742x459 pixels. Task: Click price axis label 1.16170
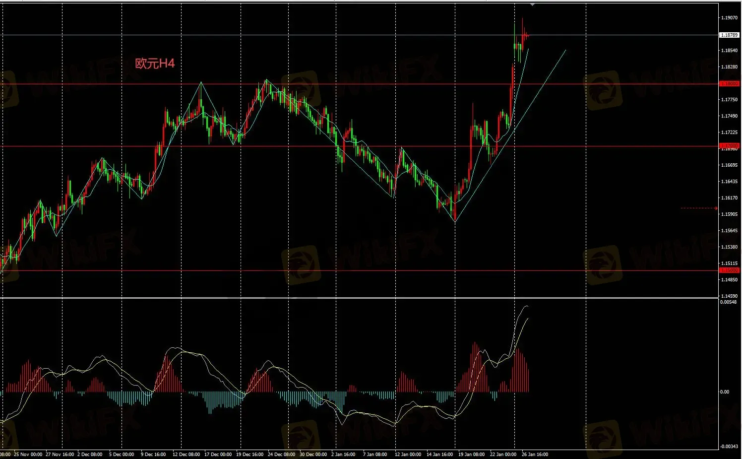[729, 198]
